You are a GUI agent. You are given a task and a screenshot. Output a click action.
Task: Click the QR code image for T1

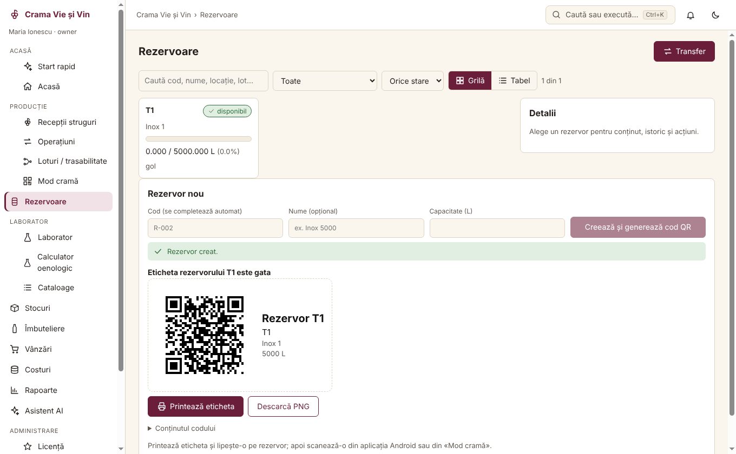click(205, 335)
